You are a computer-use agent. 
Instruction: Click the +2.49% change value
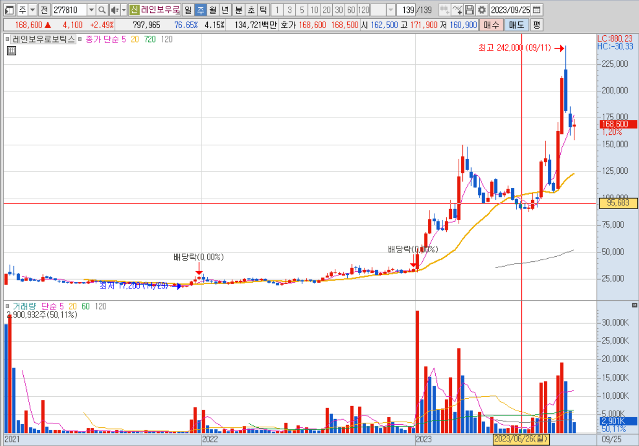102,25
